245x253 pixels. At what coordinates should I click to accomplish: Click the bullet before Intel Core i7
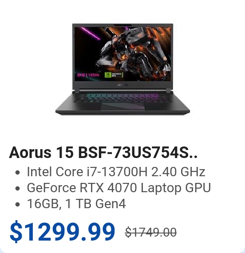[x=17, y=173]
